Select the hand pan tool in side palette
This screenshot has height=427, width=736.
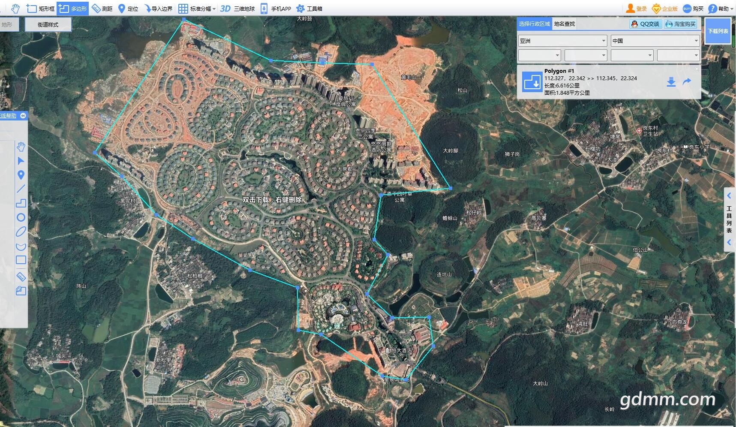coord(21,147)
